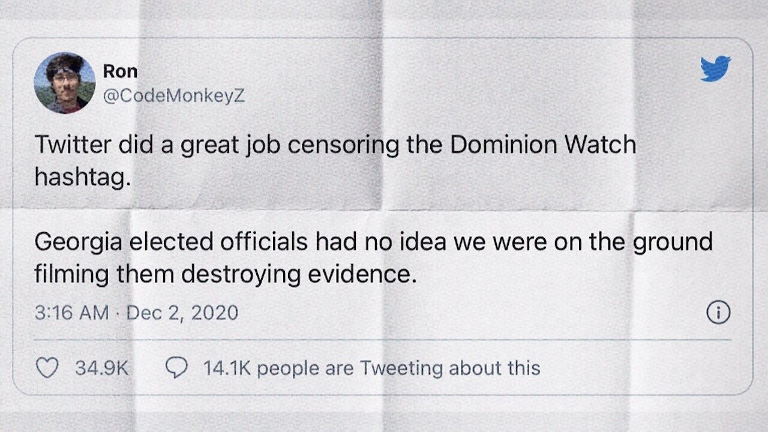
Task: Click the word "hashtag" in the tweet
Action: (x=82, y=178)
